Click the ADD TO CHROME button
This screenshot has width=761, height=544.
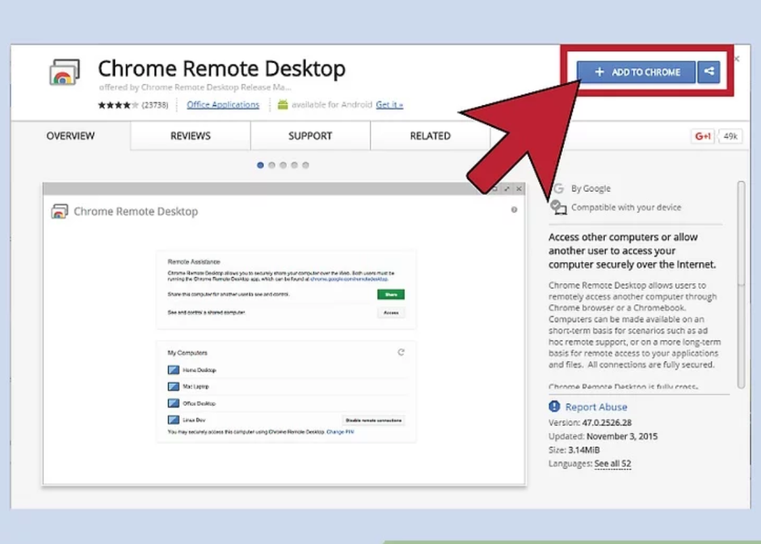point(636,72)
